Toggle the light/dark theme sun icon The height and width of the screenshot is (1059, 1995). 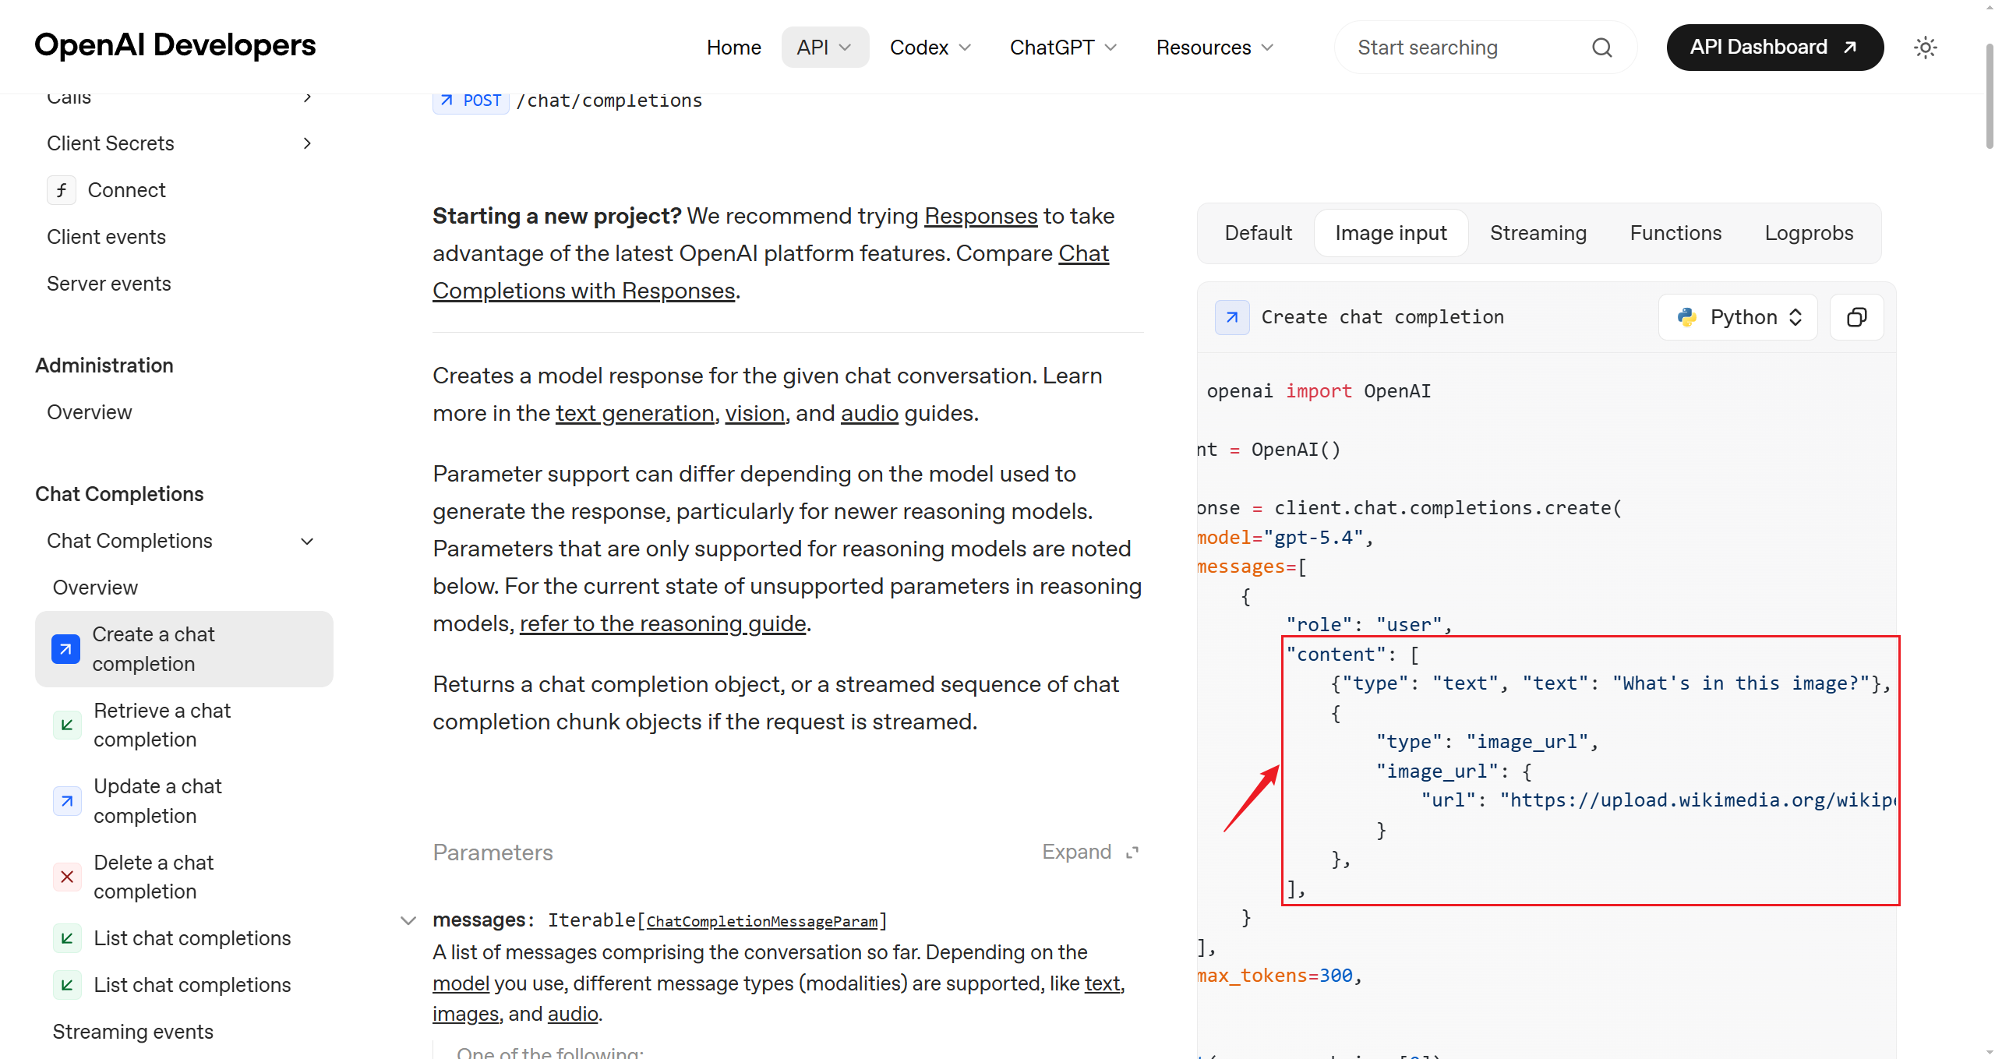tap(1925, 48)
